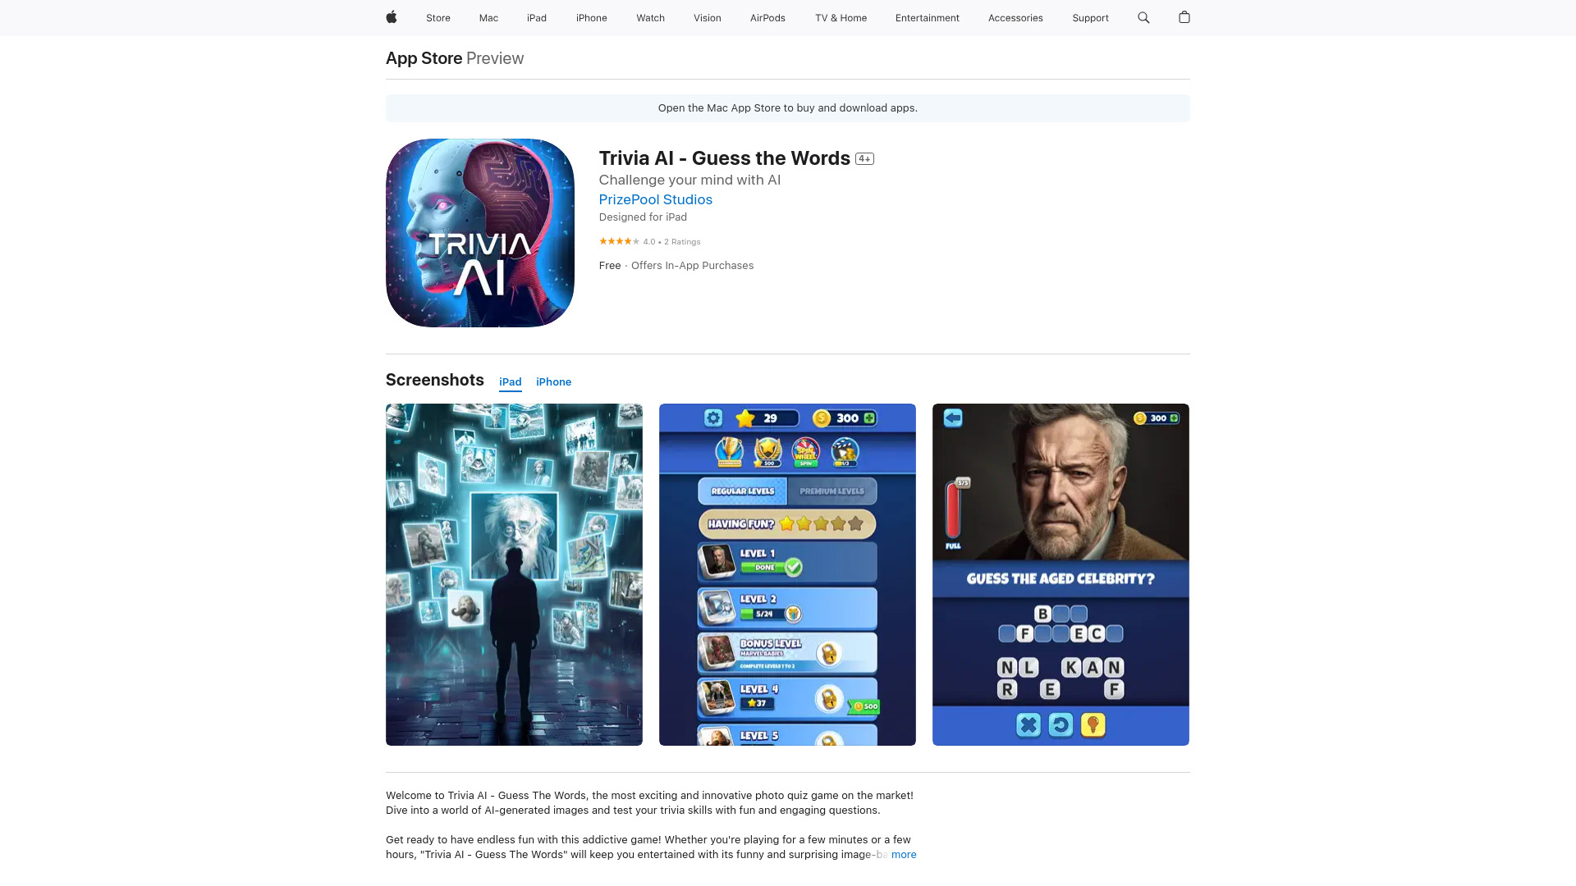Toggle the Regular Levels selection button
The image size is (1576, 886).
(x=743, y=491)
